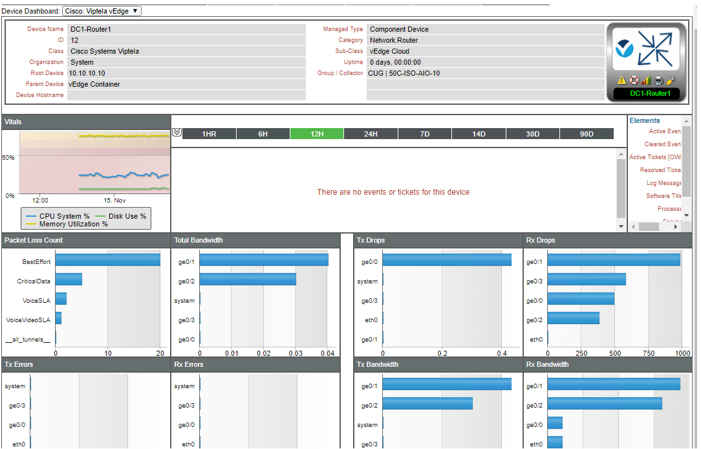Open the lifesaver ticket icon below the device image
The image size is (701, 449).
point(634,80)
